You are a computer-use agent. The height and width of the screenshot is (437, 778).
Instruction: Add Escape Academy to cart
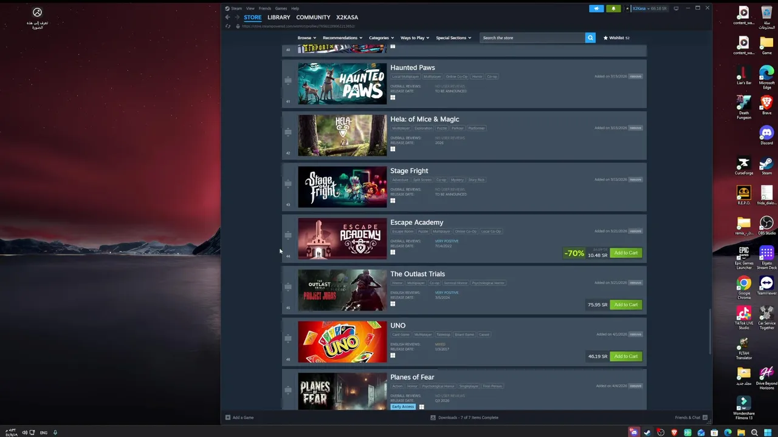[625, 253]
